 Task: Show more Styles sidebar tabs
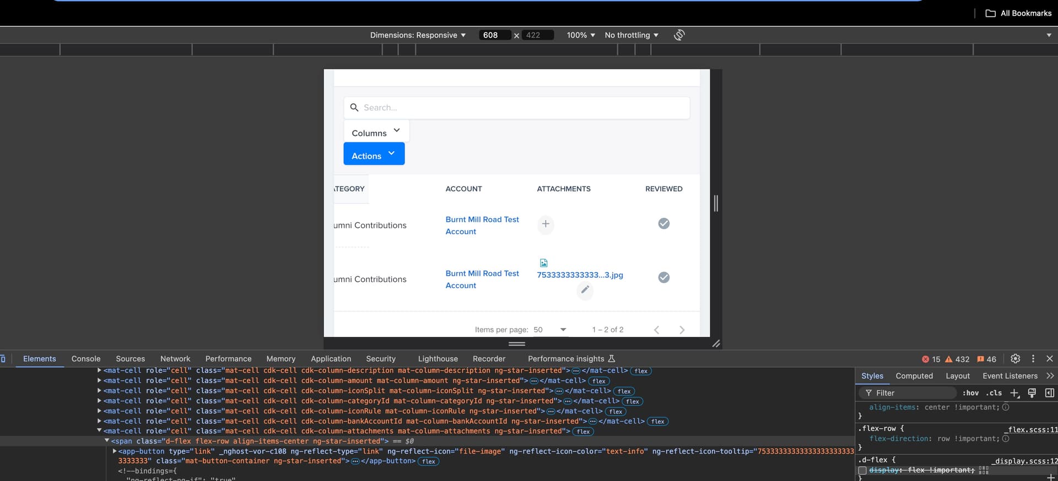(x=1050, y=376)
